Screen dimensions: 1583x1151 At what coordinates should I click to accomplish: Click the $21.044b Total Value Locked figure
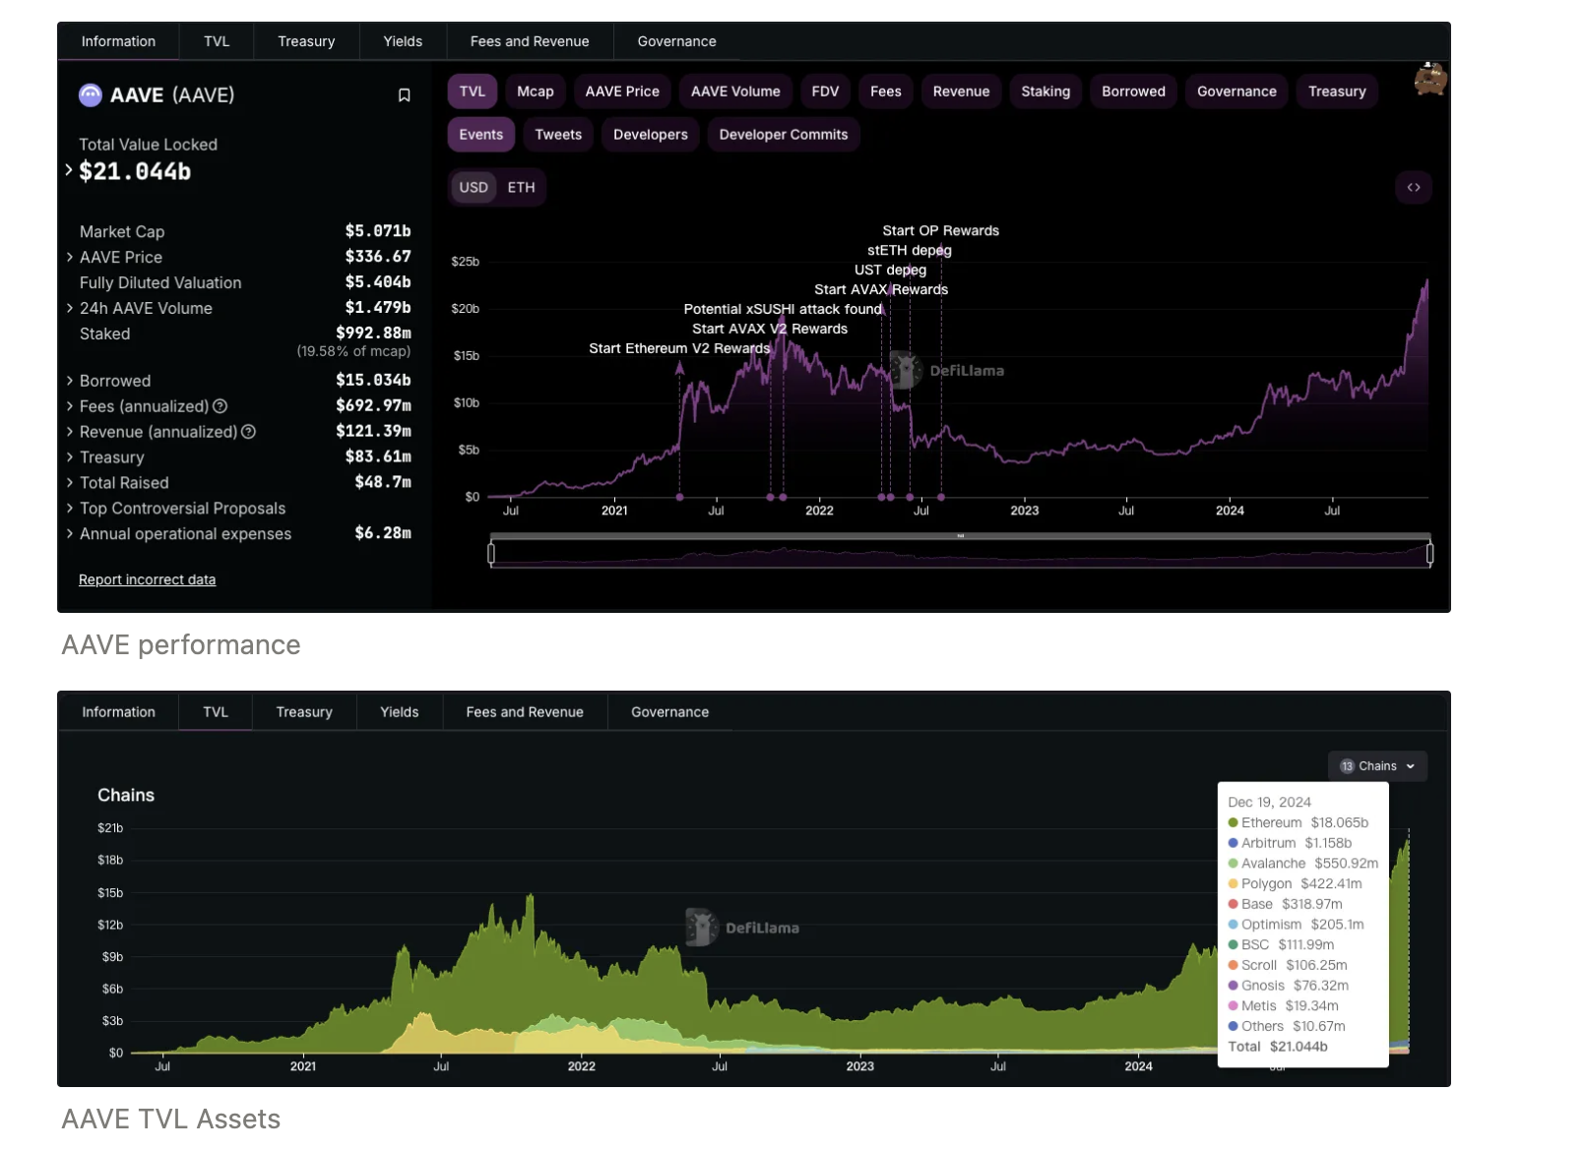[x=135, y=171]
